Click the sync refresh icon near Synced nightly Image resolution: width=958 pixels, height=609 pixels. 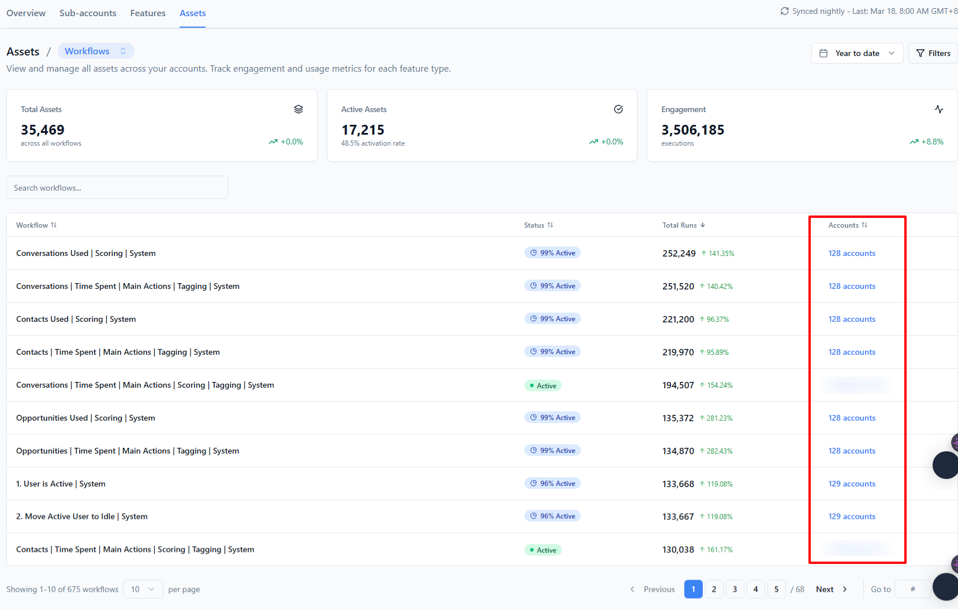[784, 11]
